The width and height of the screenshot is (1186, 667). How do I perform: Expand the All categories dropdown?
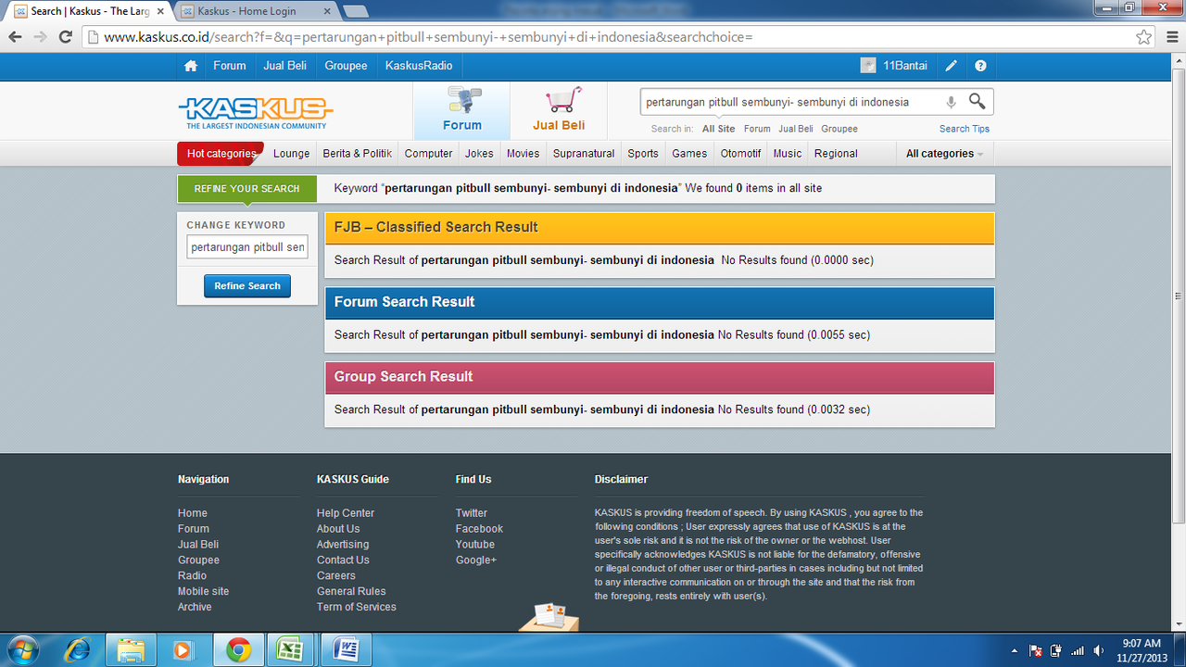pyautogui.click(x=944, y=154)
